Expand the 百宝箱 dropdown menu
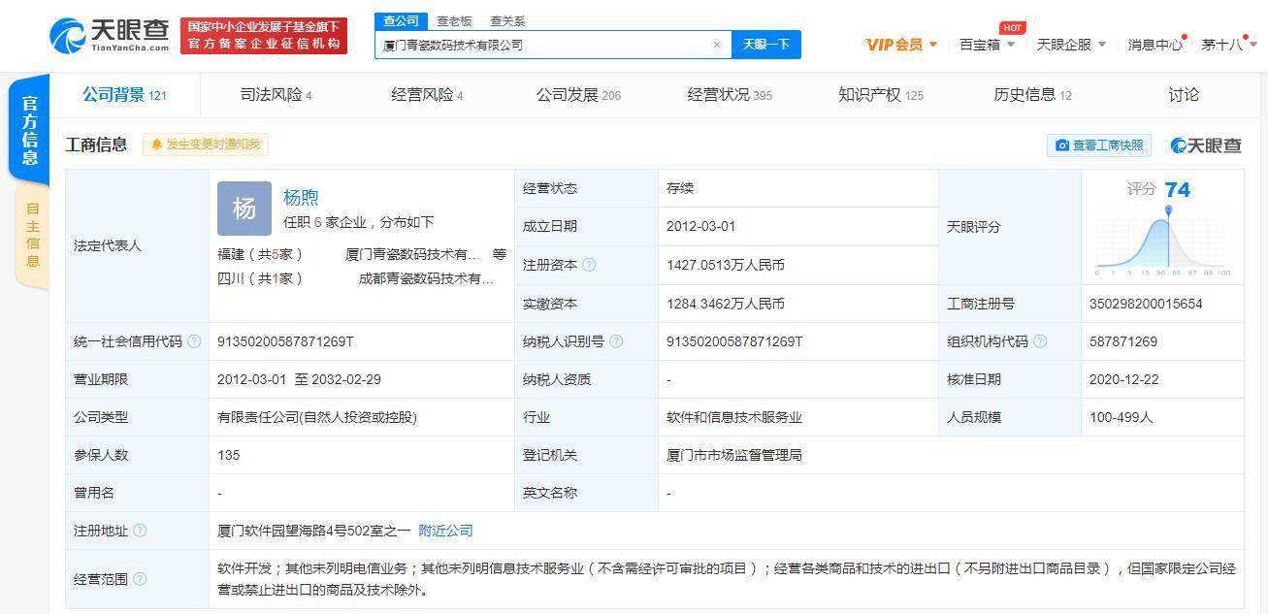The width and height of the screenshot is (1268, 614). pyautogui.click(x=987, y=45)
